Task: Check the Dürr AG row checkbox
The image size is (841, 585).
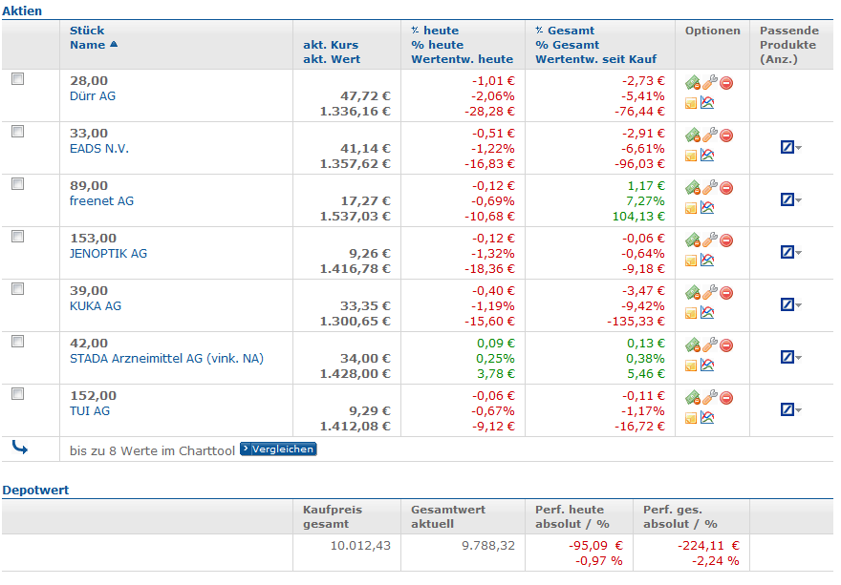Action: coord(17,80)
